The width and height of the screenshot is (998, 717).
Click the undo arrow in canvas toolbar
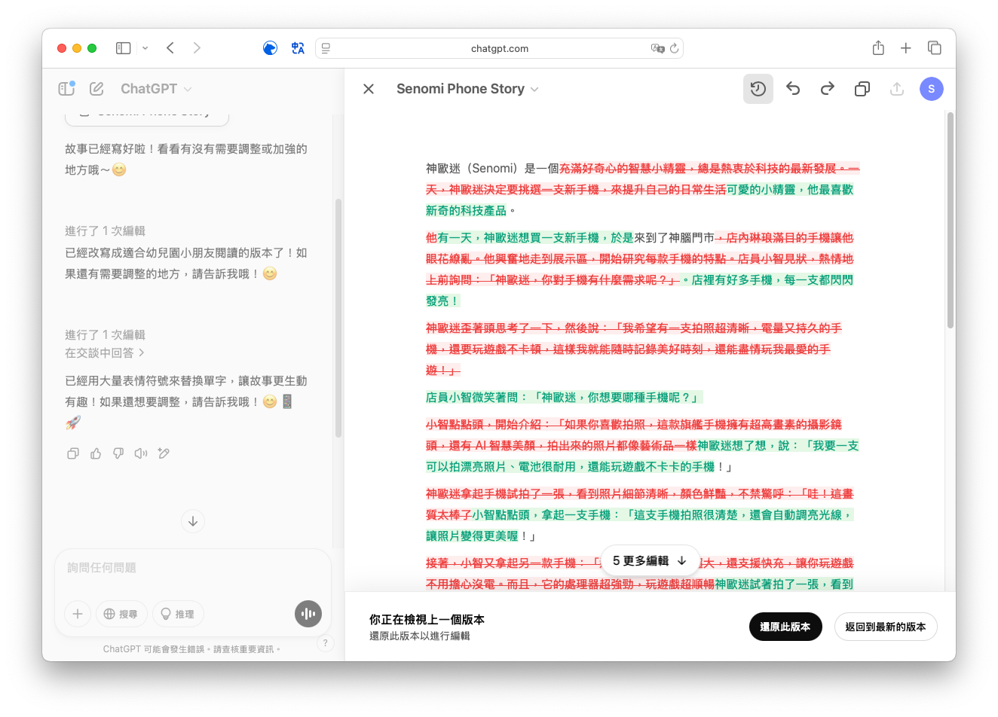point(793,89)
